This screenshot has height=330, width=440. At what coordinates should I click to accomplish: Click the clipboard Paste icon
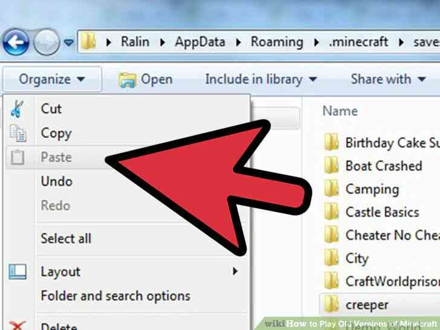18,157
